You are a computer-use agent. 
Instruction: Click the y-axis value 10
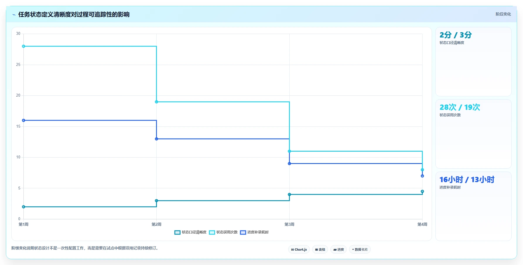click(18, 157)
